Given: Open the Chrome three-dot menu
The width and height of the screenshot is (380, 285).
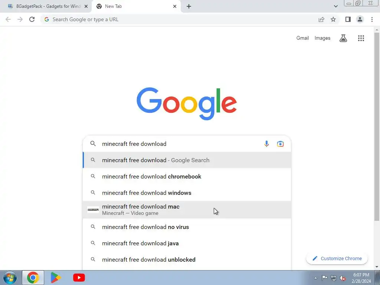Looking at the screenshot, I should click(x=372, y=19).
